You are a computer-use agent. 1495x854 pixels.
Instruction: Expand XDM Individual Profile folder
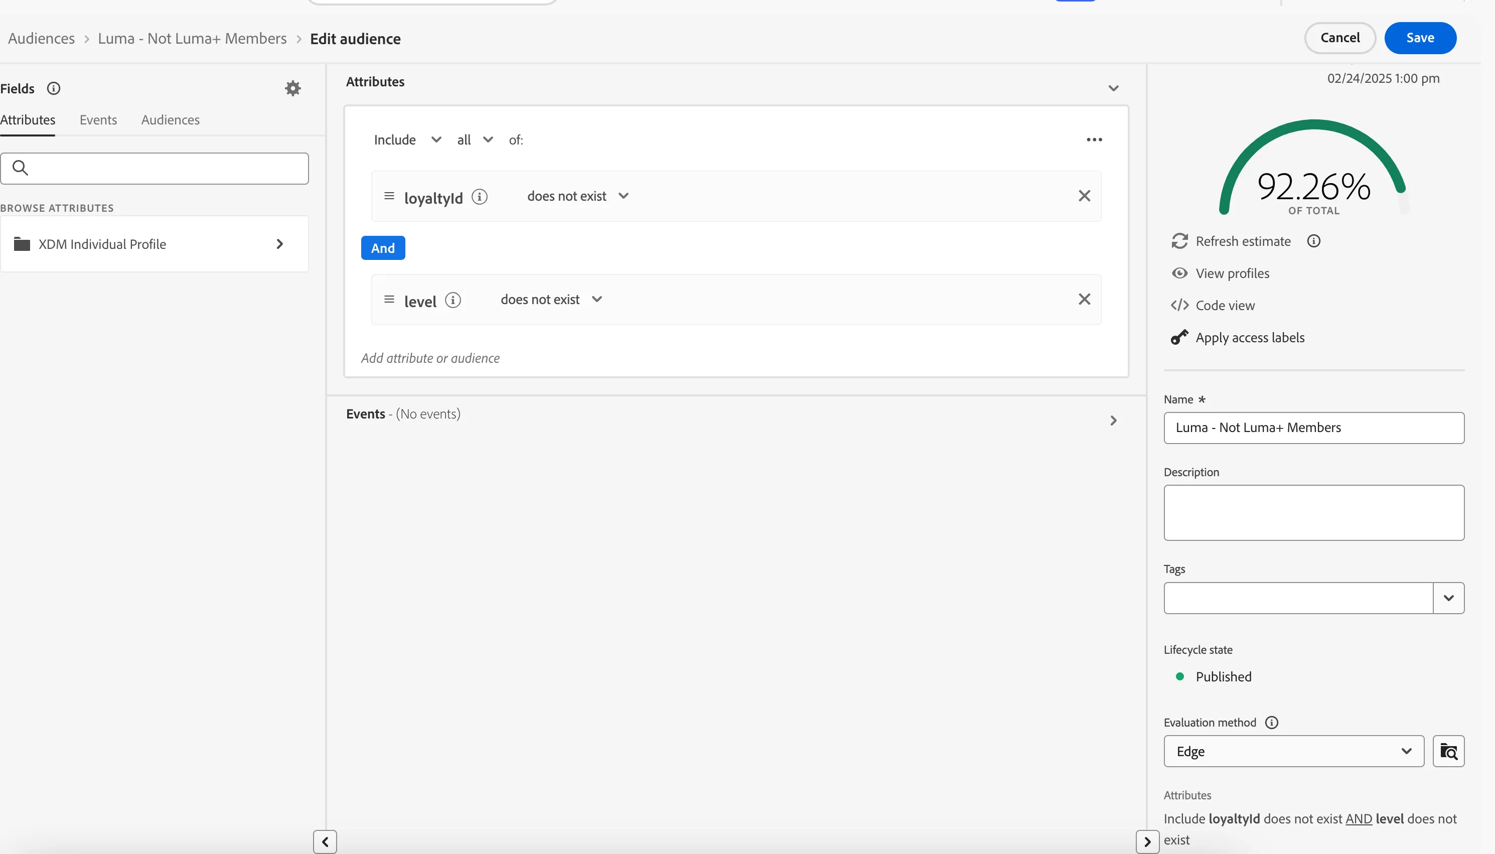coord(154,244)
